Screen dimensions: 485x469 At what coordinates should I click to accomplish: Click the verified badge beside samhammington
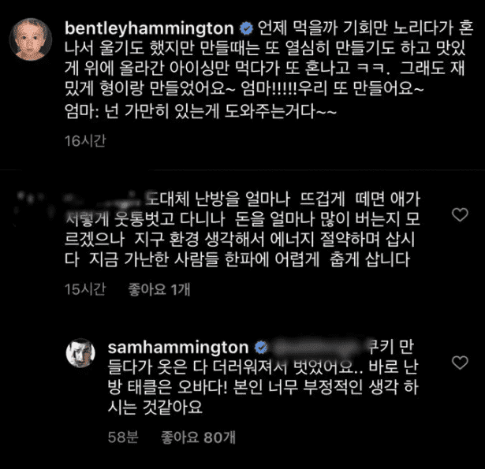[x=261, y=348]
